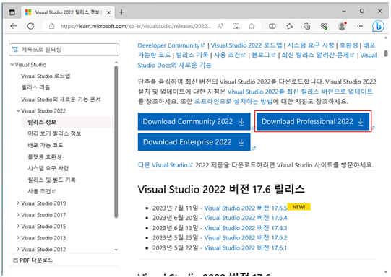
Task: Open 시스템 요구 사항 link at top
Action: click(x=311, y=45)
